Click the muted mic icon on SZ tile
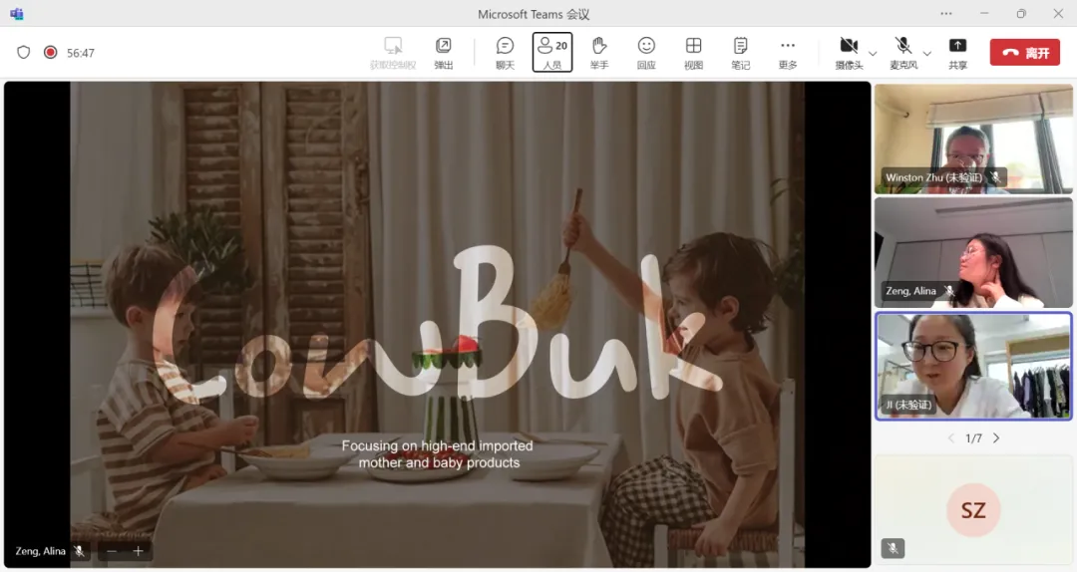 [x=893, y=548]
